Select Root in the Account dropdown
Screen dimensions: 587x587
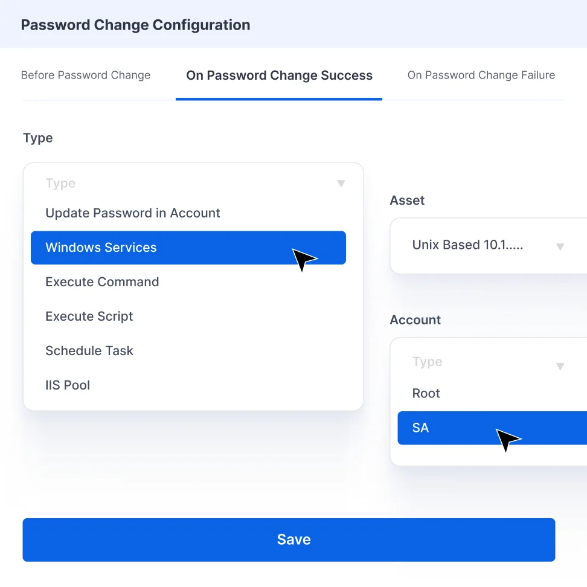click(x=426, y=393)
